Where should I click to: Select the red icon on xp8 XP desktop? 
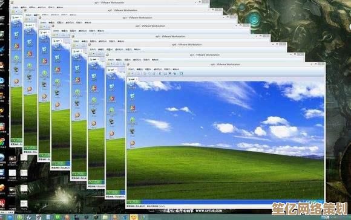point(133,108)
